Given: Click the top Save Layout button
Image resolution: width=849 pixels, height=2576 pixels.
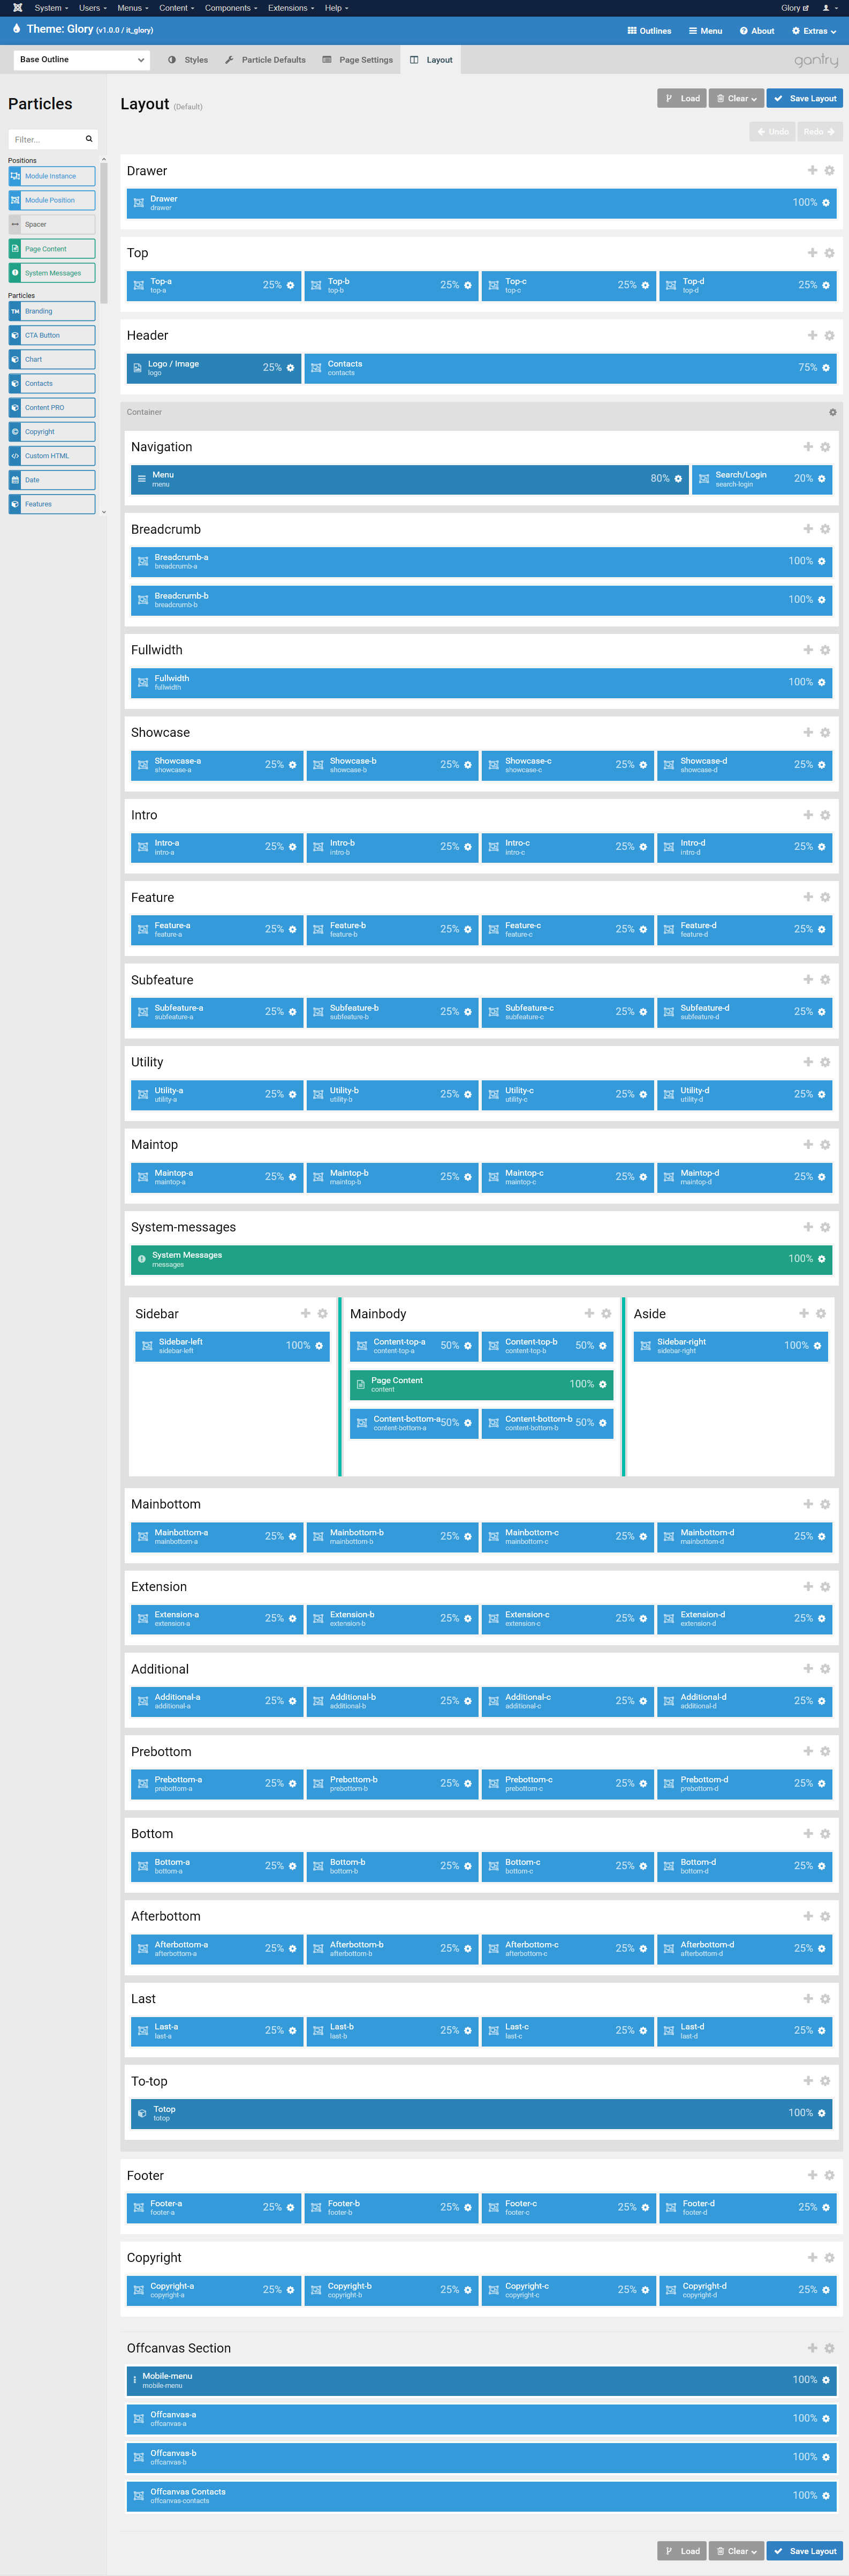Looking at the screenshot, I should click(x=804, y=98).
